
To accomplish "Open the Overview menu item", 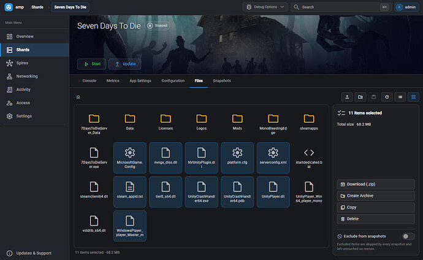I will coord(34,36).
